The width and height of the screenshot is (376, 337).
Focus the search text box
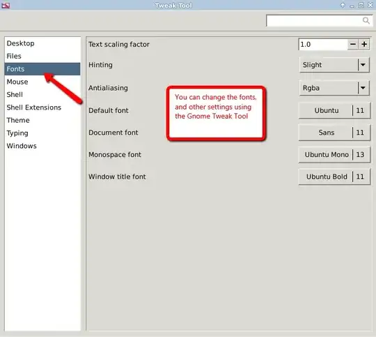coord(314,21)
